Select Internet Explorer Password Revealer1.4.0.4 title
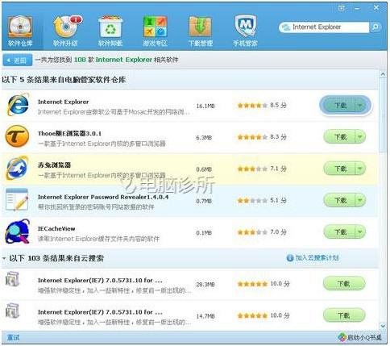Screen dimensions: 390x346 (103, 197)
